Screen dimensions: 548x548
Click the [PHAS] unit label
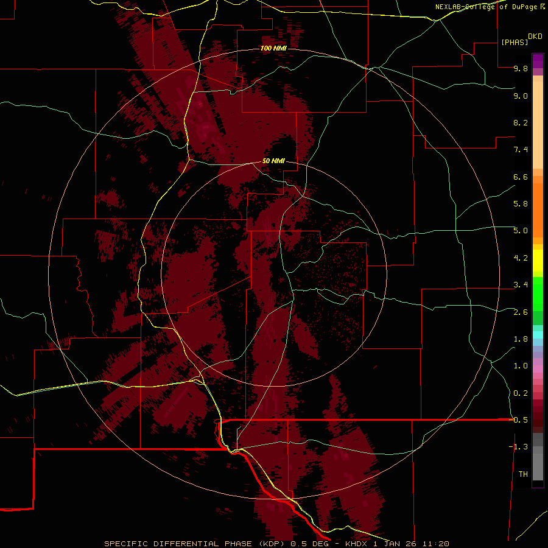[515, 42]
